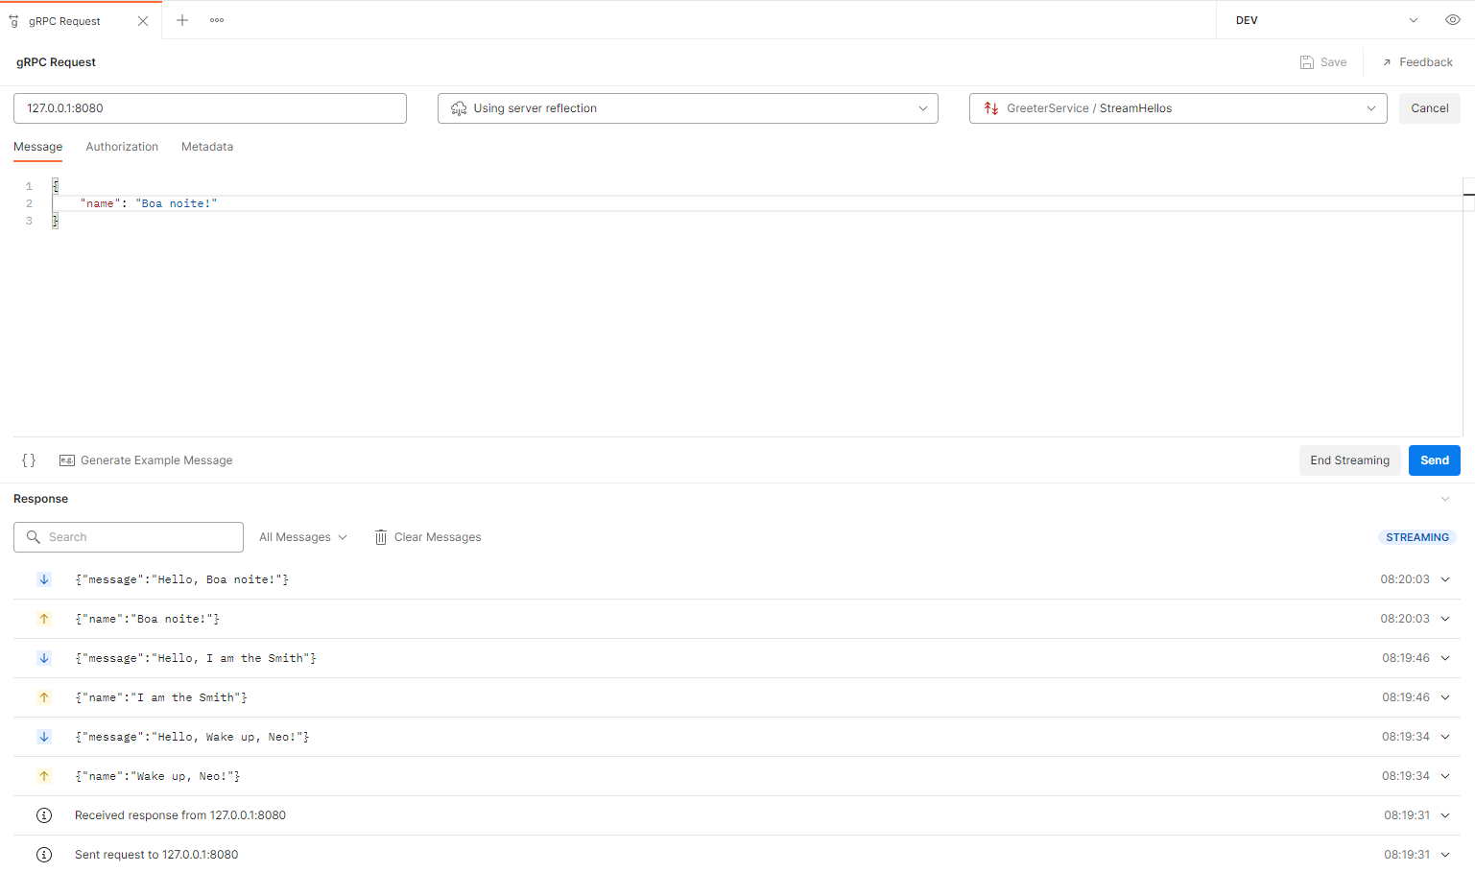Click the message text {"name":"Wake up, Neo!"}

157,776
